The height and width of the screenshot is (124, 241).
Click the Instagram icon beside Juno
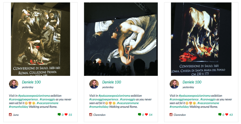tap(10, 114)
